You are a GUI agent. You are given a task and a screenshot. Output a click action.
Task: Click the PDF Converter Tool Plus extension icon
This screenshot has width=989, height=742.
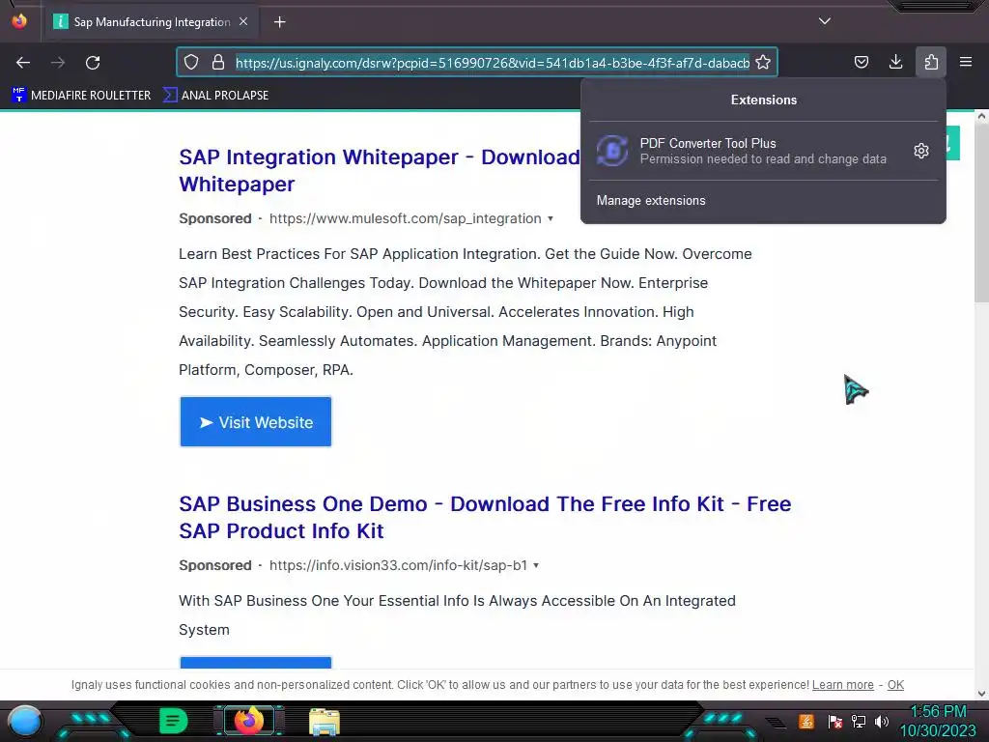point(612,151)
